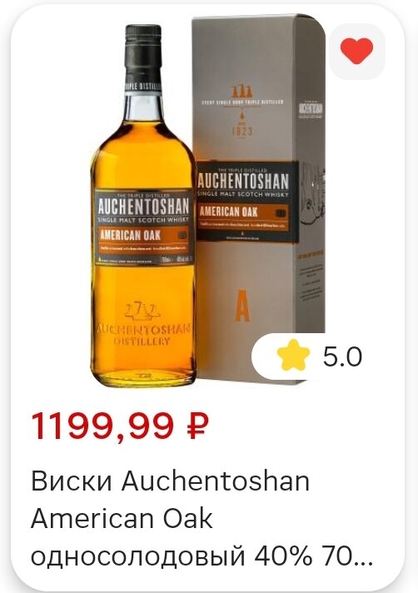Click the ruble currency symbol
Screen dimensions: 418x593
[x=198, y=426]
